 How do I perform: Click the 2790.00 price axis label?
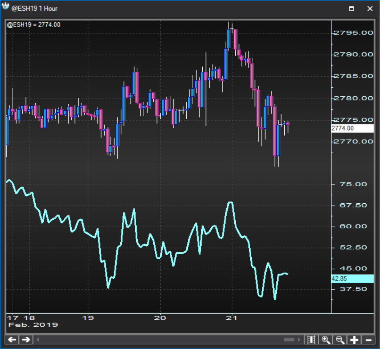pyautogui.click(x=353, y=55)
